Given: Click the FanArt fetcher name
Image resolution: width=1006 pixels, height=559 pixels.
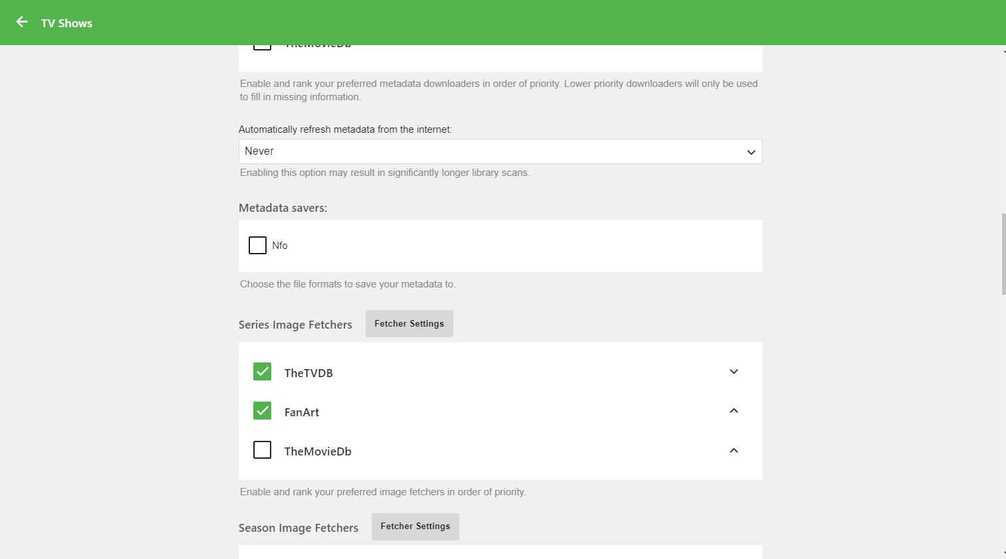Looking at the screenshot, I should coord(302,412).
